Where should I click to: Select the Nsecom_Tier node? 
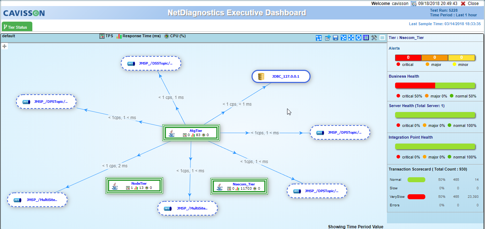(239, 186)
